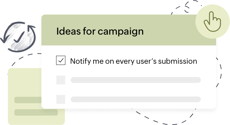Image resolution: width=230 pixels, height=125 pixels.
Task: Click upper dark green bar in green card
Action: tap(28, 100)
